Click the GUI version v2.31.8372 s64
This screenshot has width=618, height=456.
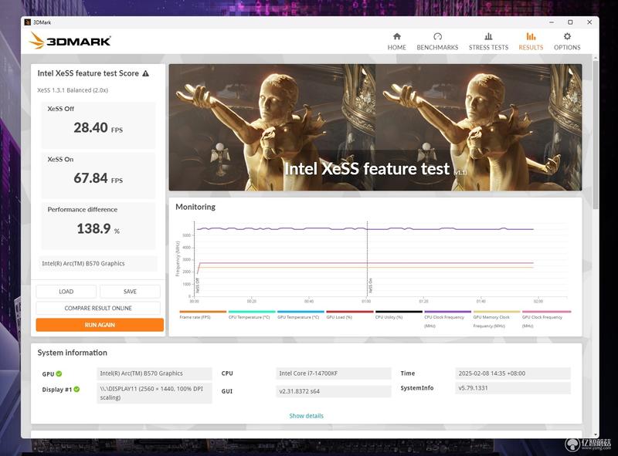(334, 391)
